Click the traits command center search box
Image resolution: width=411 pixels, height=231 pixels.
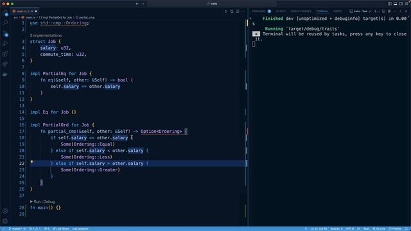click(211, 4)
